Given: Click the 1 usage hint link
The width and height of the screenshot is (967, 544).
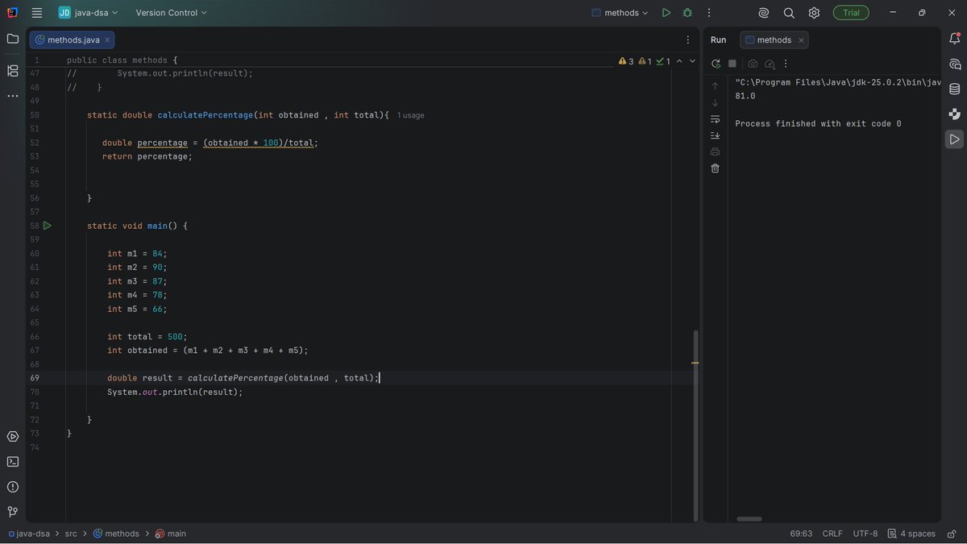Looking at the screenshot, I should click(410, 115).
